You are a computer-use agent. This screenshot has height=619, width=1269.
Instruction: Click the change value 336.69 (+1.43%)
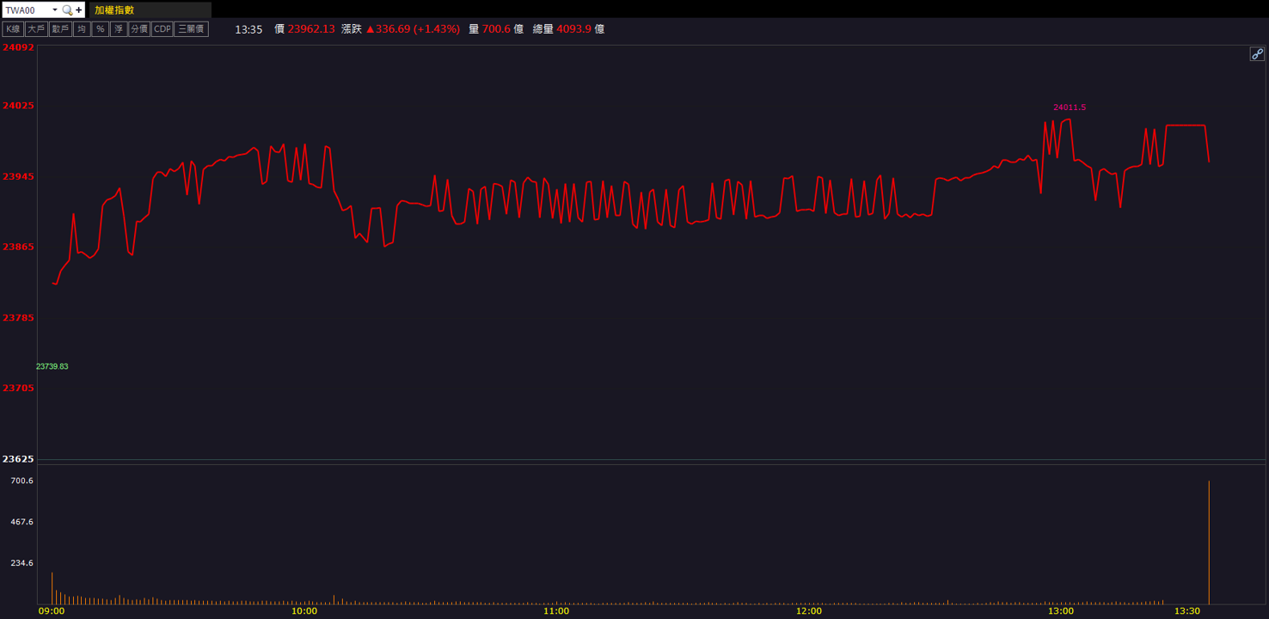[413, 29]
